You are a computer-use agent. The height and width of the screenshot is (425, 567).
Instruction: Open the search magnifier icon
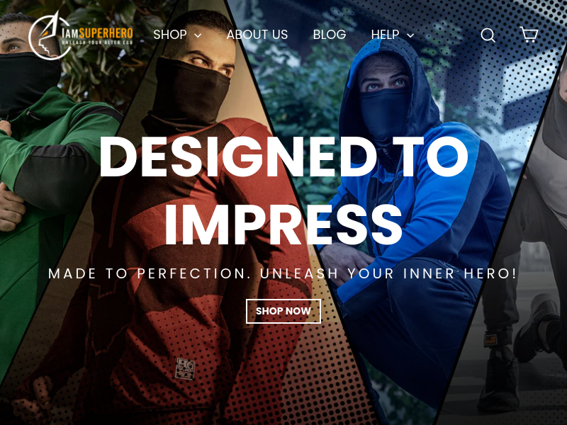(488, 35)
